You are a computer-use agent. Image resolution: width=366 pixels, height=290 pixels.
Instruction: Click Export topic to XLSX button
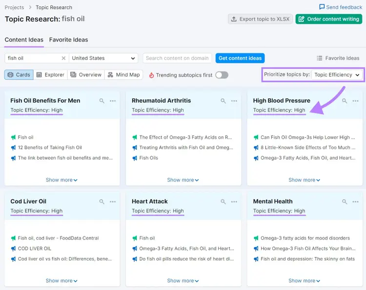point(260,19)
